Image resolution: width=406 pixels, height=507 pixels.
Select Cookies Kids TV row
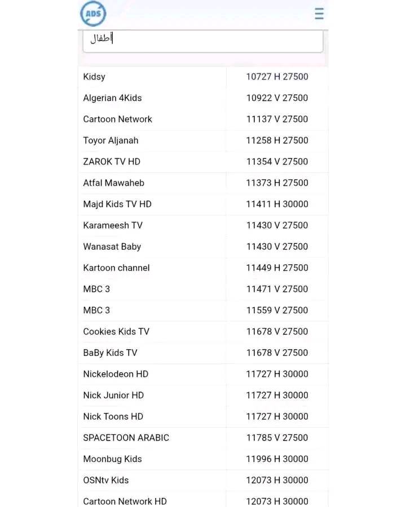click(116, 332)
